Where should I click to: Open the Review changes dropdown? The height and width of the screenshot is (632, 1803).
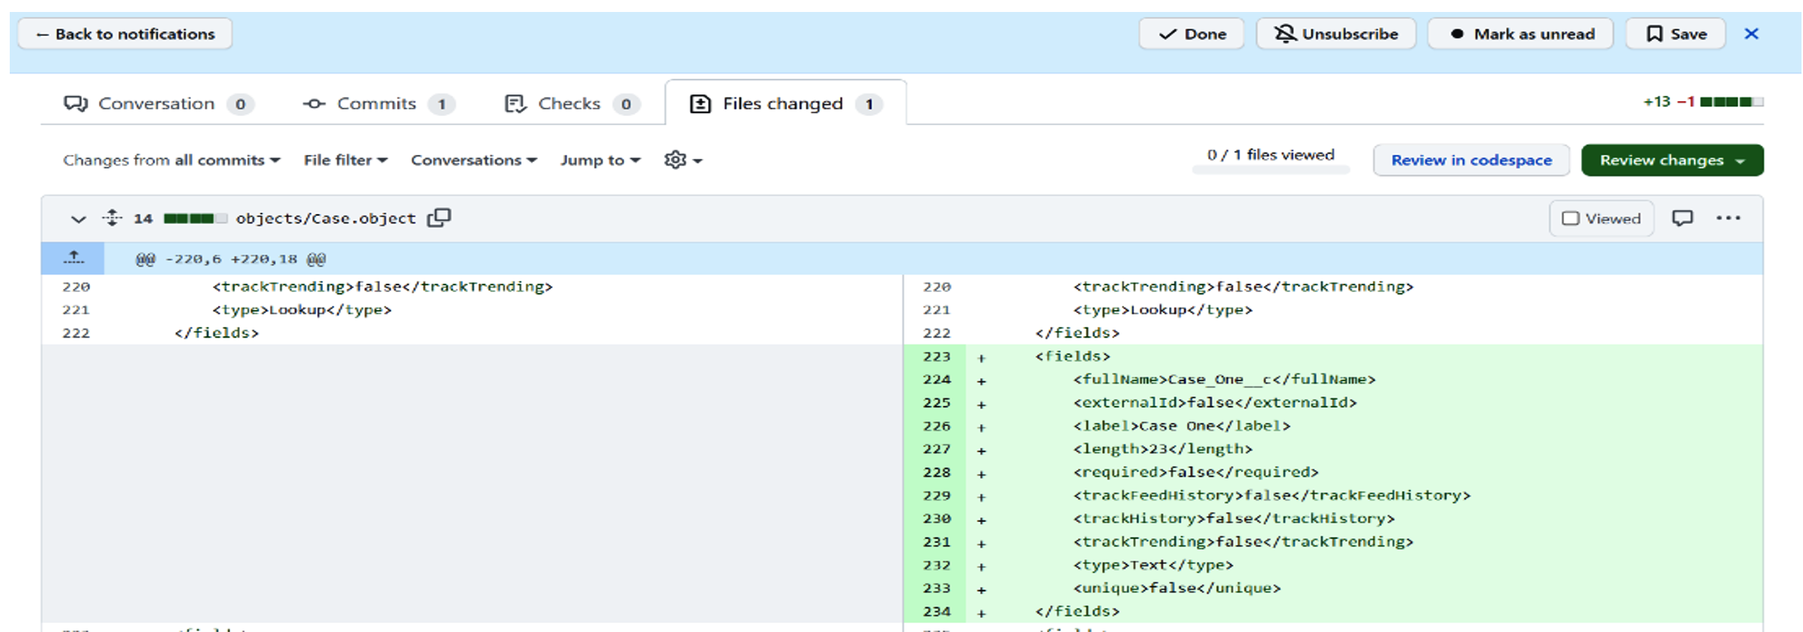point(1672,160)
